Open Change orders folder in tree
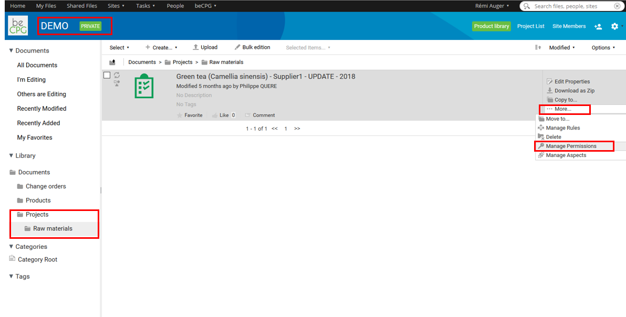626x317 pixels. point(46,186)
